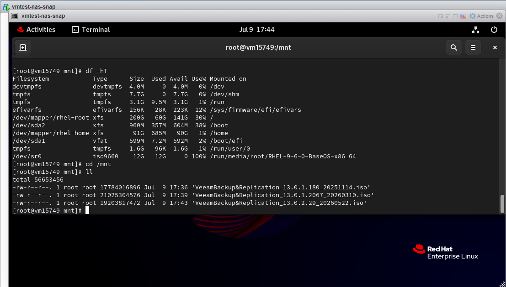Open the Activities overview
This screenshot has height=287, width=506.
36,30
